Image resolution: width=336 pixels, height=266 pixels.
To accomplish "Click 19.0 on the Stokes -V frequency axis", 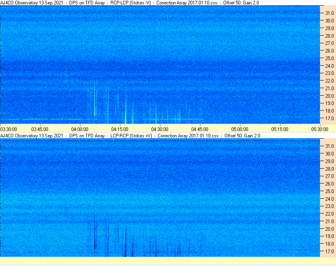I will 330,103.
